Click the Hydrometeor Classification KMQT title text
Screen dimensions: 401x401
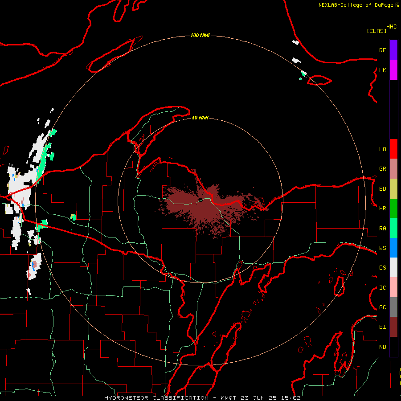tap(202, 398)
